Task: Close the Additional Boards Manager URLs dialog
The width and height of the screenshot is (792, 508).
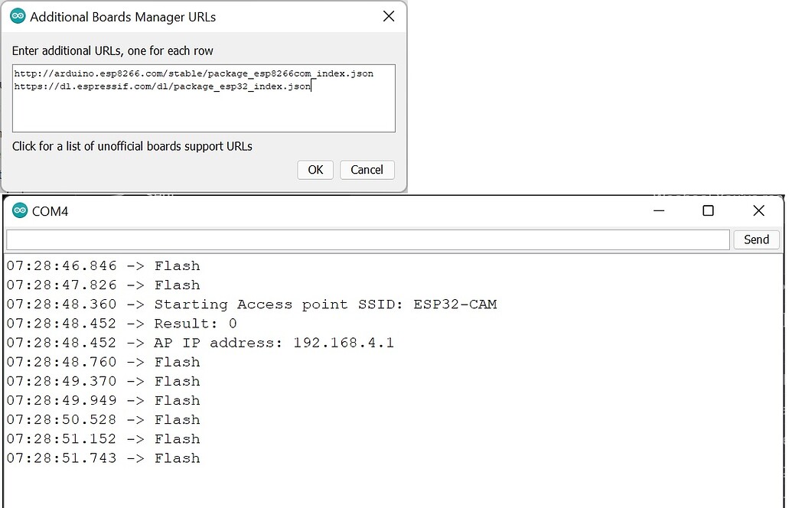Action: click(x=389, y=15)
